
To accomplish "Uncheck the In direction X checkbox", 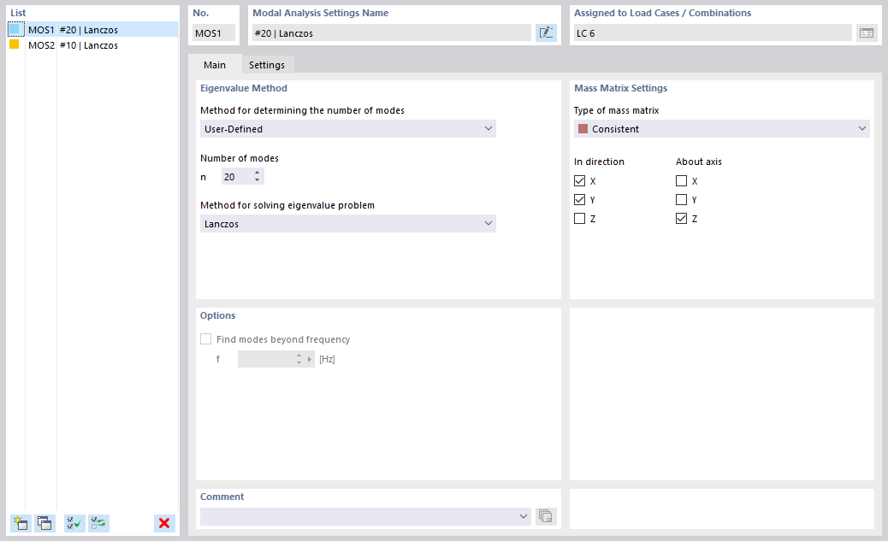I will coord(580,181).
